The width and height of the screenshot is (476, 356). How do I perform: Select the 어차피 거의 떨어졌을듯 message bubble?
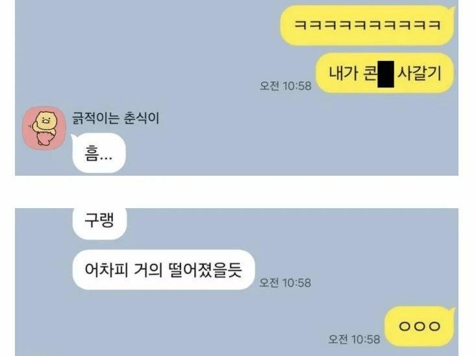click(164, 270)
